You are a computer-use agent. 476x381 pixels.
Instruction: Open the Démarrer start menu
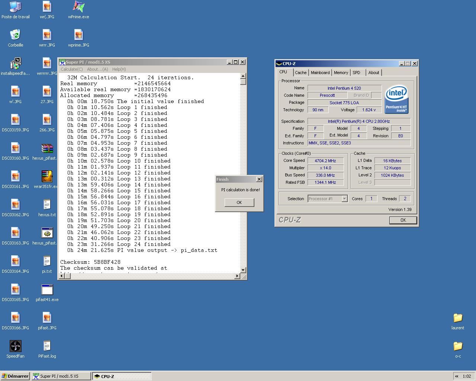tap(15, 376)
